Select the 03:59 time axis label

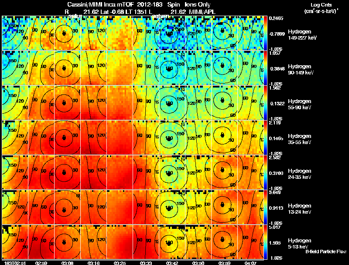224,263
